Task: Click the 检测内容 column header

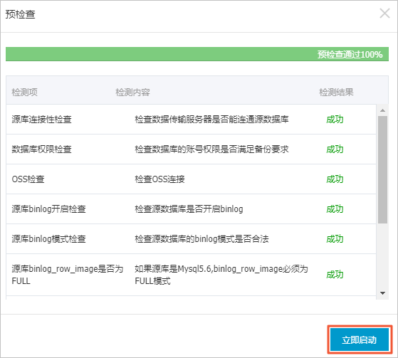Action: 132,92
